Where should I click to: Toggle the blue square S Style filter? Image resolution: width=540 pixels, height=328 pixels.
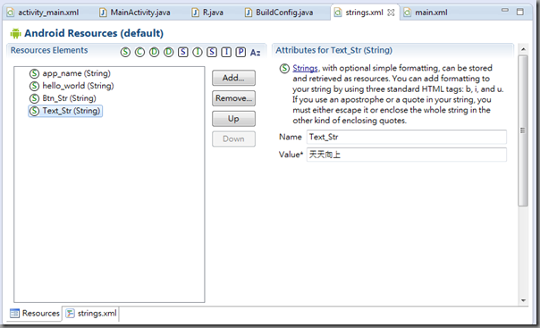click(x=183, y=52)
